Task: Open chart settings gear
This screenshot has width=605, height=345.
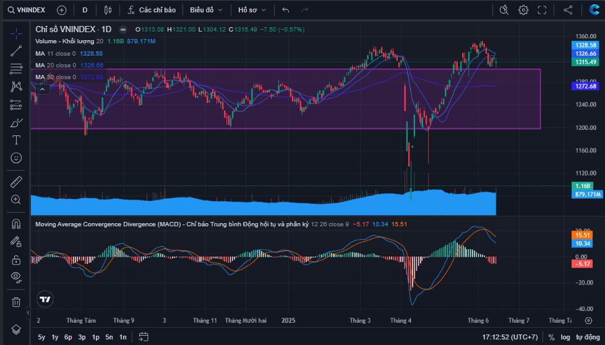Action: (523, 10)
